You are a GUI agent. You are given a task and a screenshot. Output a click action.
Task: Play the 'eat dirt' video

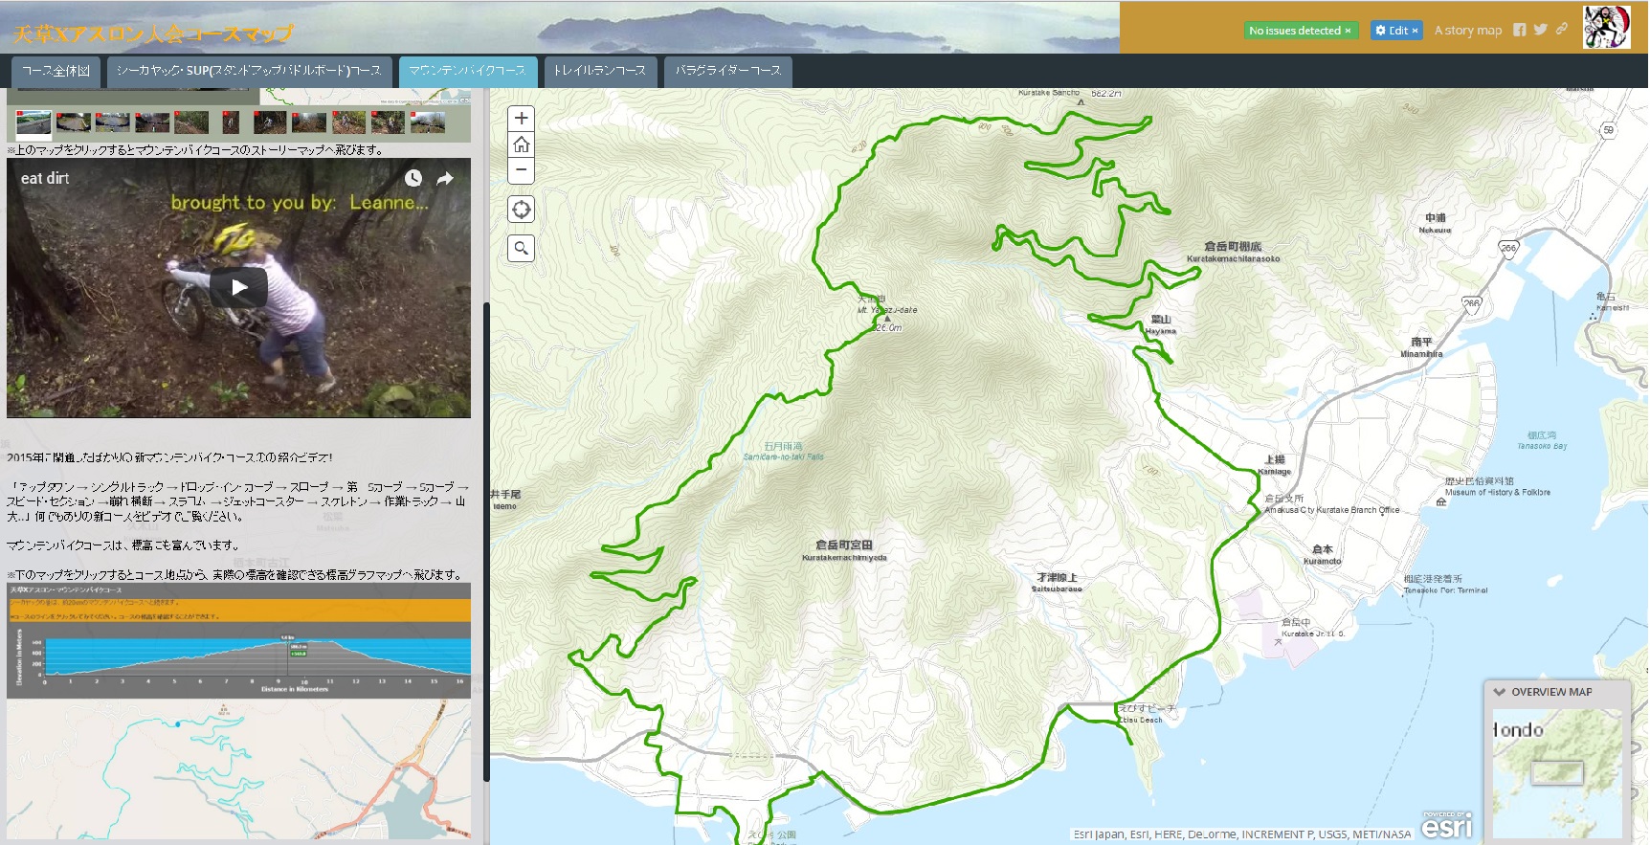pos(238,287)
